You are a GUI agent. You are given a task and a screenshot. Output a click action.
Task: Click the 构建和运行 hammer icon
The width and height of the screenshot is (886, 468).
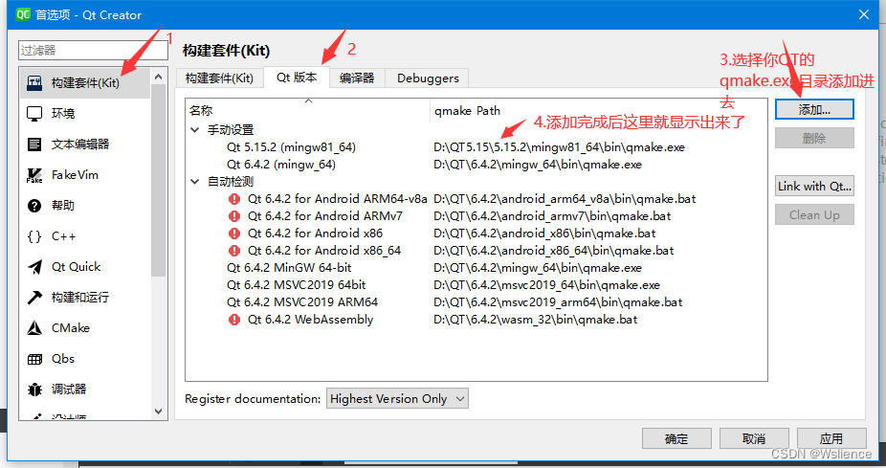[34, 298]
